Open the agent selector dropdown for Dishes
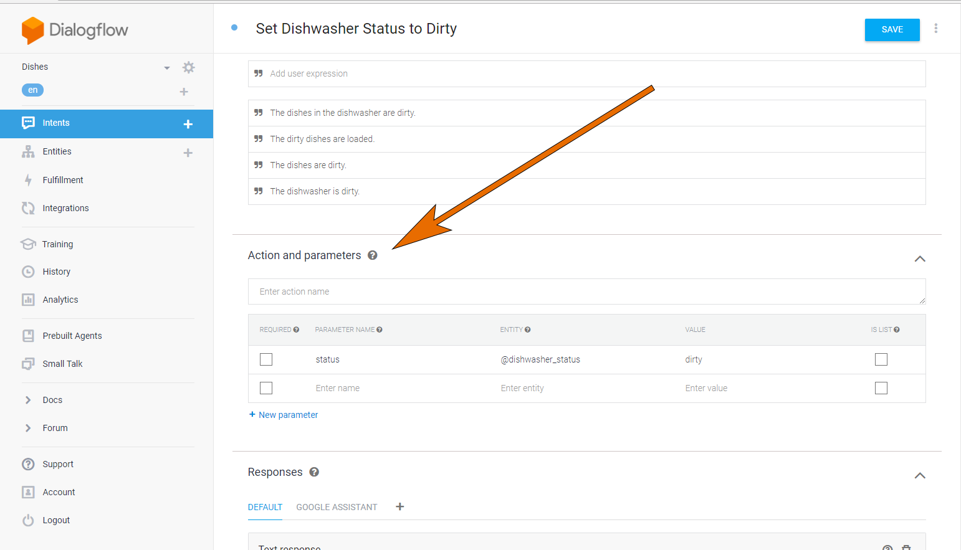Viewport: 961px width, 550px height. click(166, 67)
